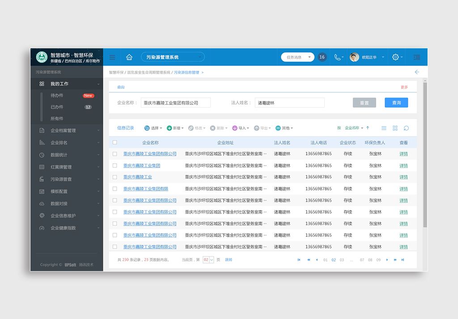Switch to grid view icon
The height and width of the screenshot is (319, 458).
pos(395,128)
